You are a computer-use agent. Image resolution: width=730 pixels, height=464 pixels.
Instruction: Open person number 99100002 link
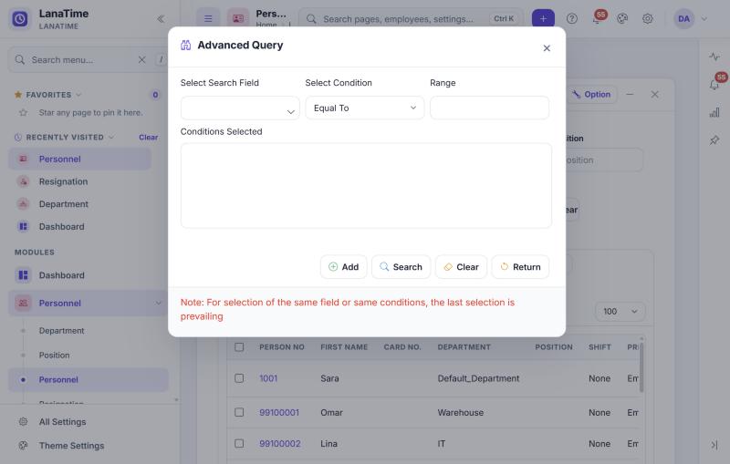(x=280, y=444)
